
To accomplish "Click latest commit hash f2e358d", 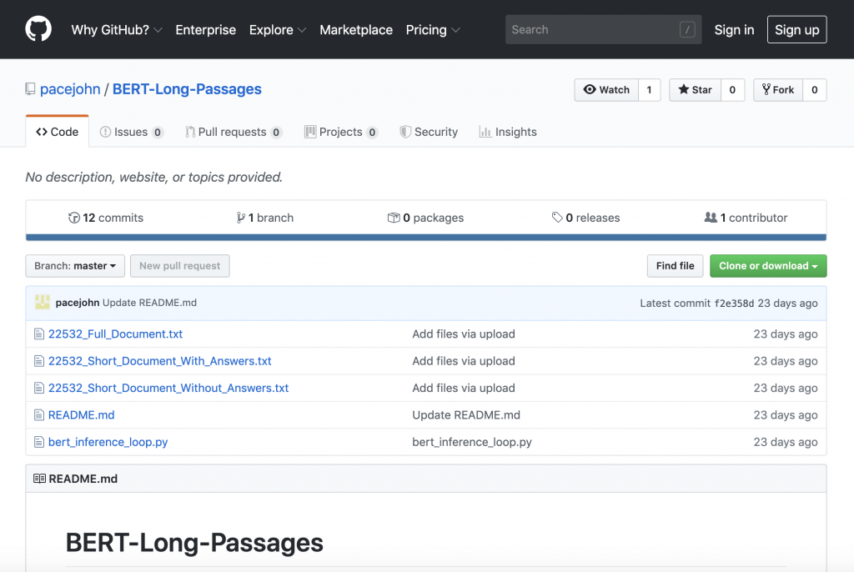I will [x=734, y=304].
